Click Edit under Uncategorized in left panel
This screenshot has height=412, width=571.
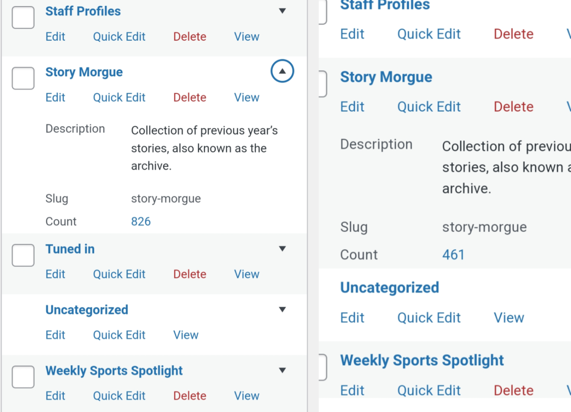click(x=55, y=335)
